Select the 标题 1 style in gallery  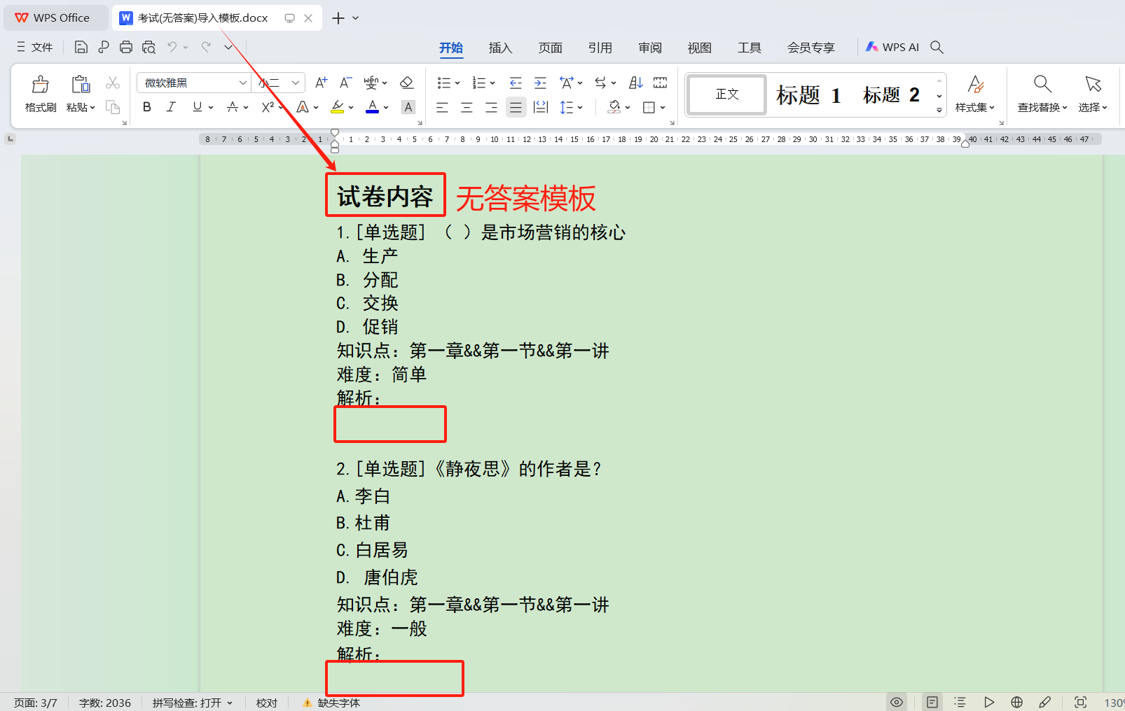coord(808,94)
